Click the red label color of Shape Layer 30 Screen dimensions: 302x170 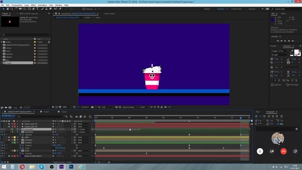(15, 124)
